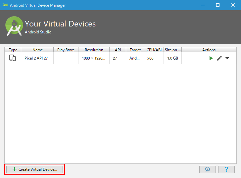Sort by the CPU/ABI column header
The height and width of the screenshot is (178, 241).
pyautogui.click(x=154, y=50)
